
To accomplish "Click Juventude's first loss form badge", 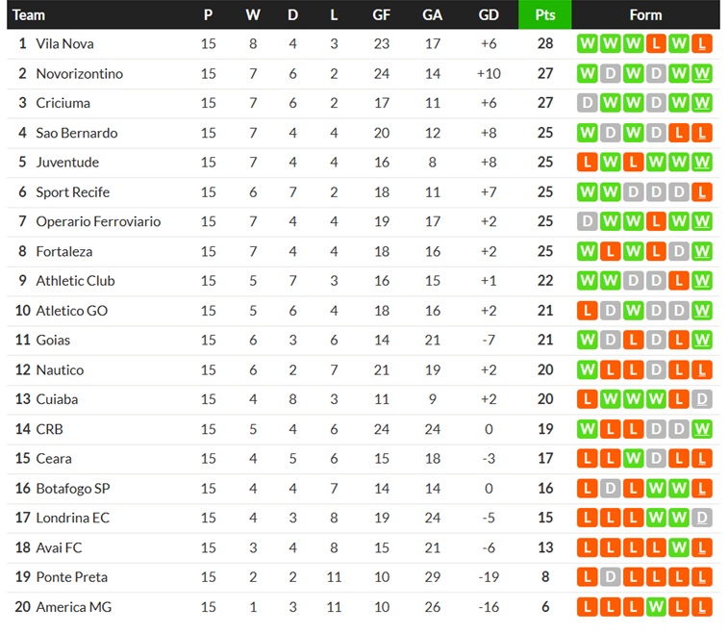I will [x=588, y=162].
